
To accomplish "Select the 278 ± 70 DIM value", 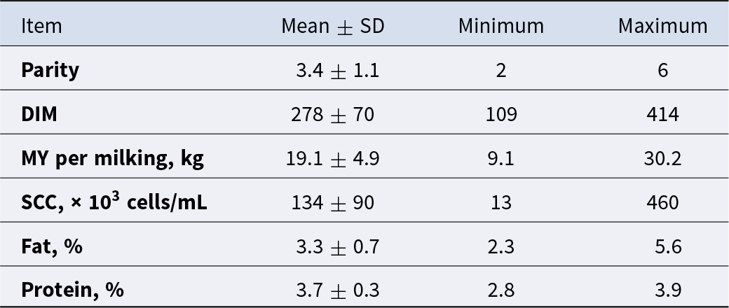I will click(332, 114).
